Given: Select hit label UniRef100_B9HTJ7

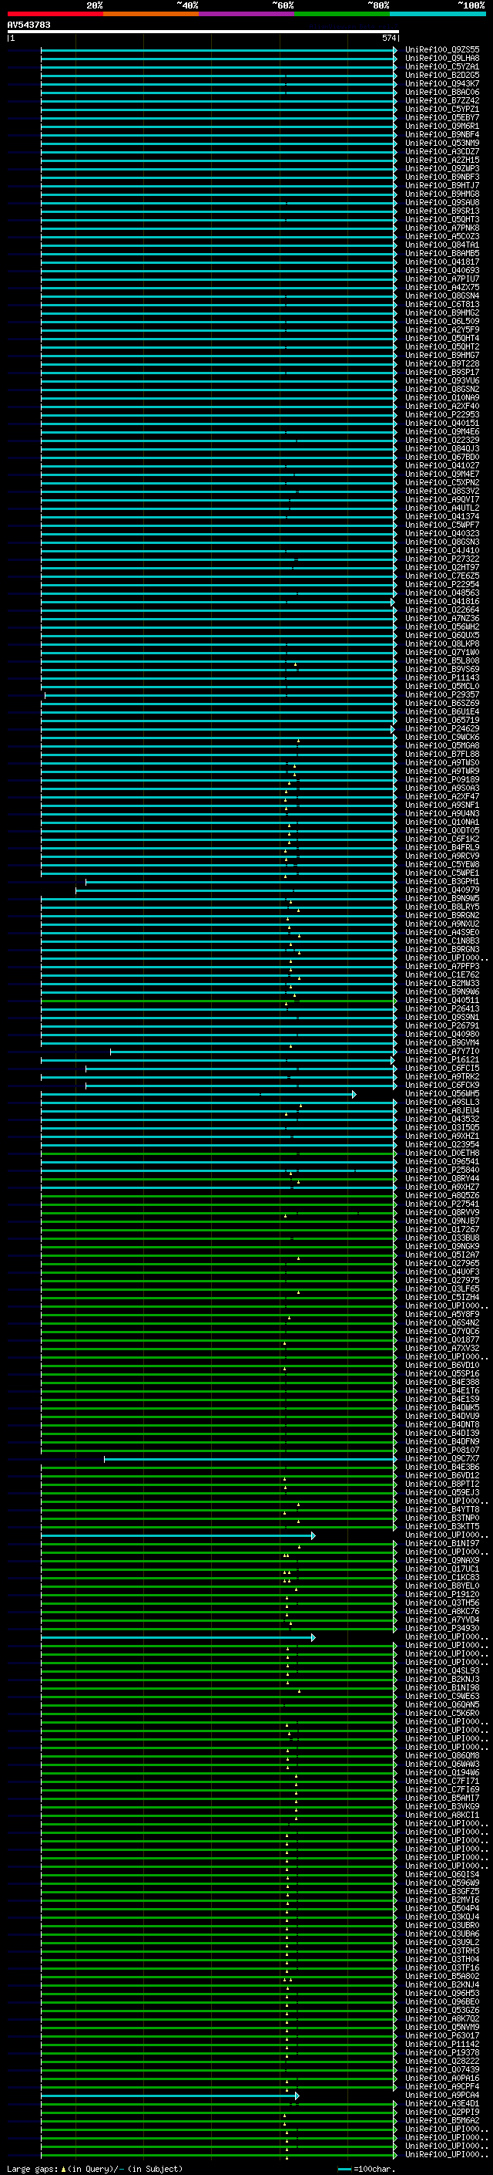Looking at the screenshot, I should point(442,186).
